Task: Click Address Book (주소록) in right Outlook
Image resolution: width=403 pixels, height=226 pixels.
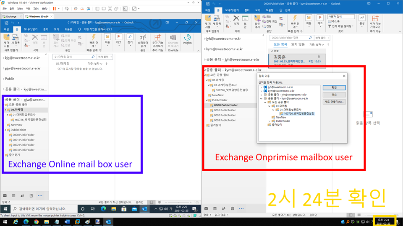Action: point(334,21)
